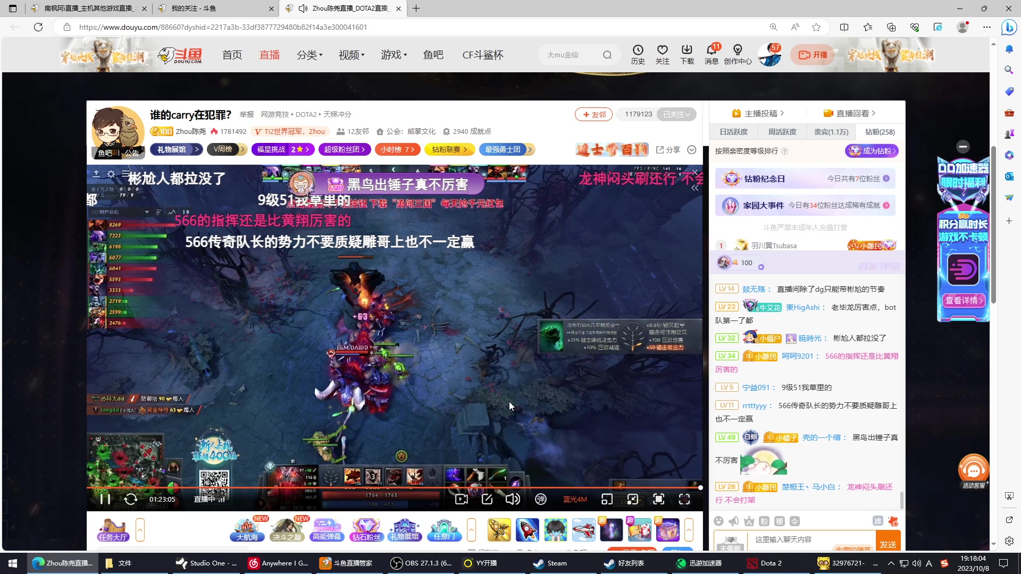Image resolution: width=1021 pixels, height=574 pixels.
Task: Select the golden rocket gift
Action: tap(499, 529)
